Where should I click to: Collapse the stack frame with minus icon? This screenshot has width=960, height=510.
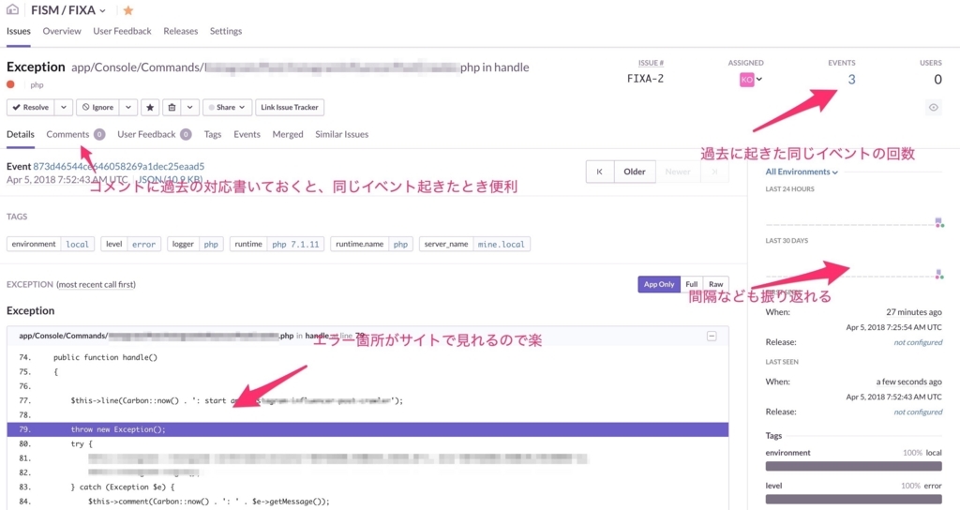point(712,337)
